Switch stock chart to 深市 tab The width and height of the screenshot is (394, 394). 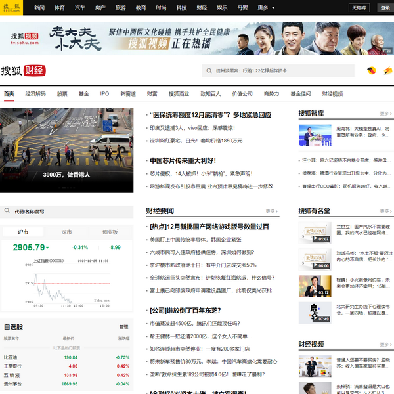coord(67,232)
